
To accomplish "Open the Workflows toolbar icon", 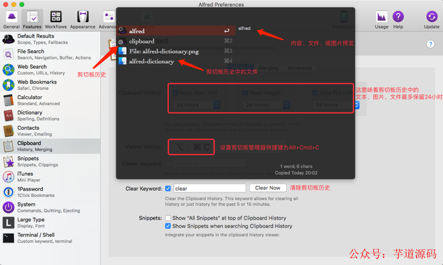I will point(56,20).
